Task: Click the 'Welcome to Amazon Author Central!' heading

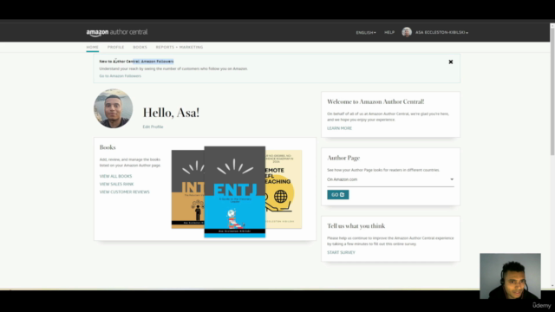Action: tap(375, 102)
